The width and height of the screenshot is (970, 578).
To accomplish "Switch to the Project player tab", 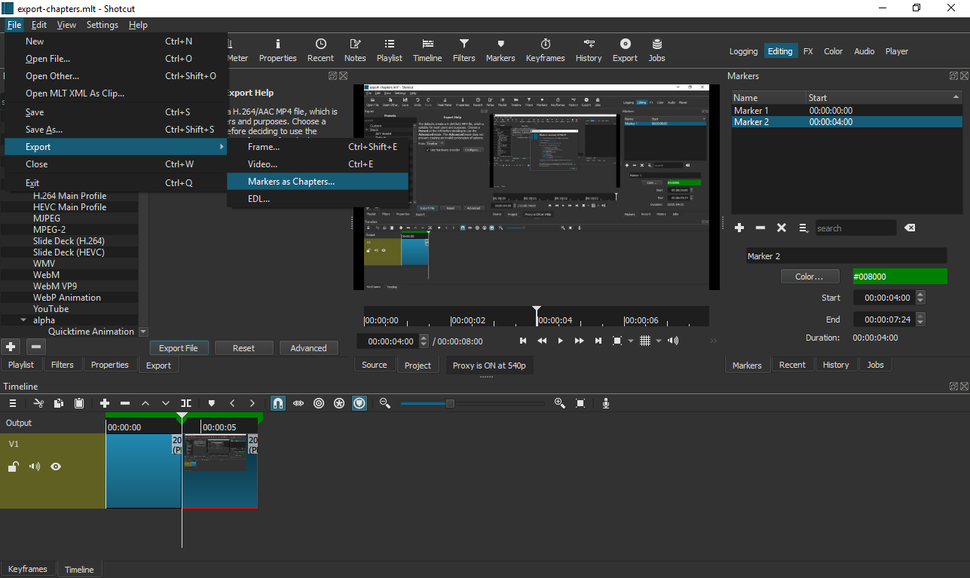I will click(418, 365).
